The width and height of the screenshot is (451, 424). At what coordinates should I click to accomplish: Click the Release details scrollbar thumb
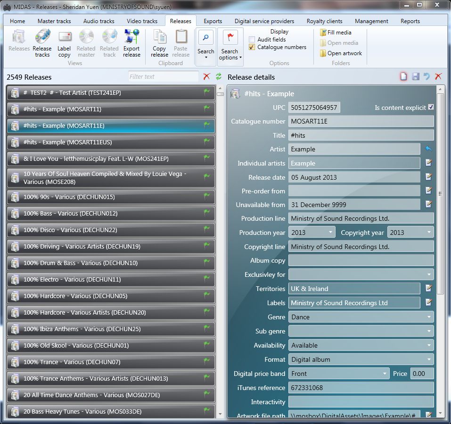(x=440, y=193)
